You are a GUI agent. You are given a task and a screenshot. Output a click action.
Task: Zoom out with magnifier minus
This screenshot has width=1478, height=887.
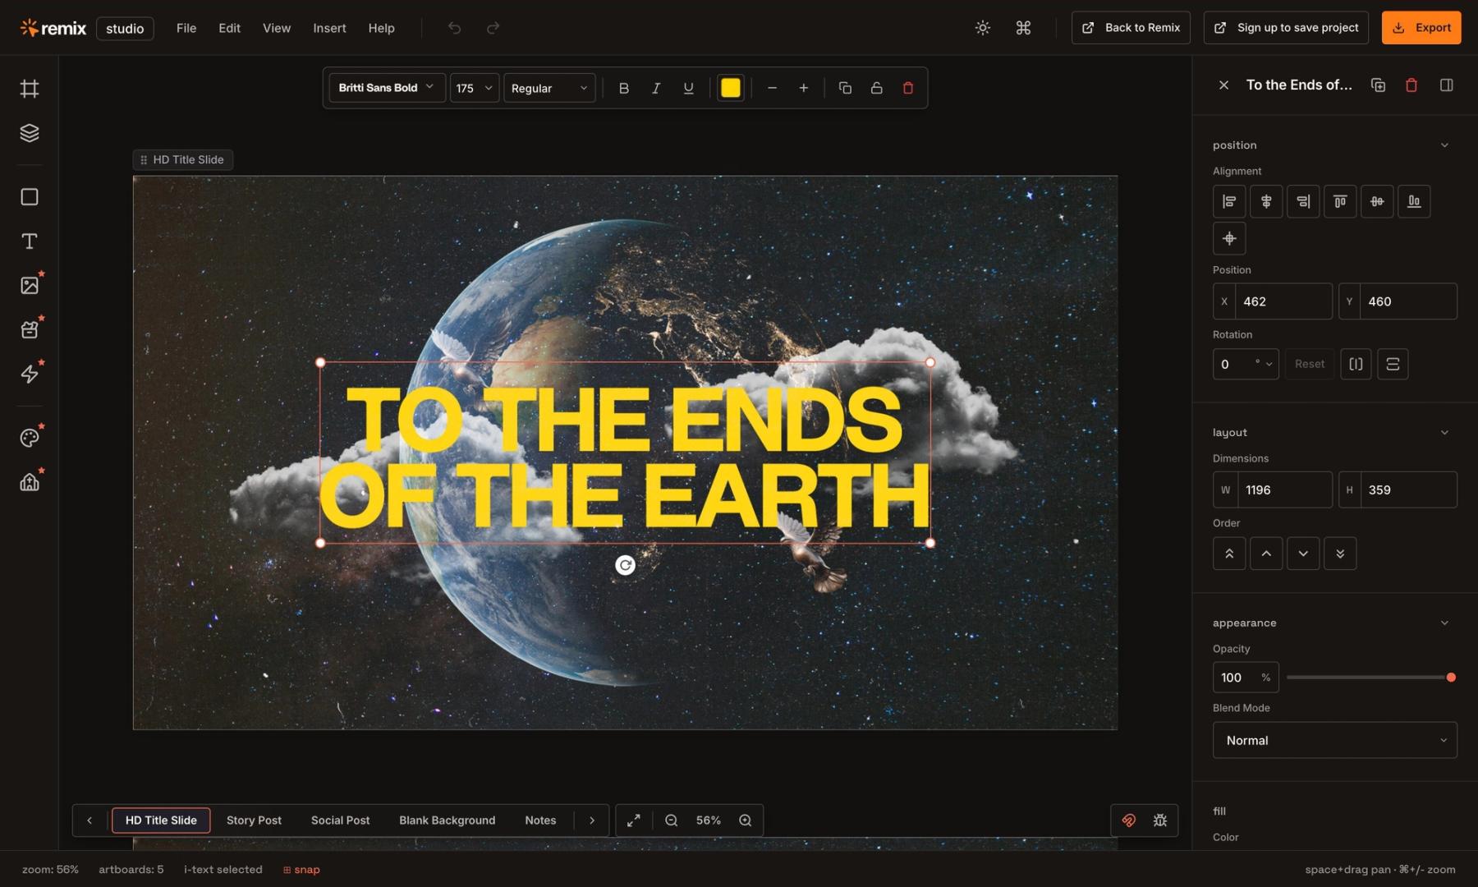[671, 820]
